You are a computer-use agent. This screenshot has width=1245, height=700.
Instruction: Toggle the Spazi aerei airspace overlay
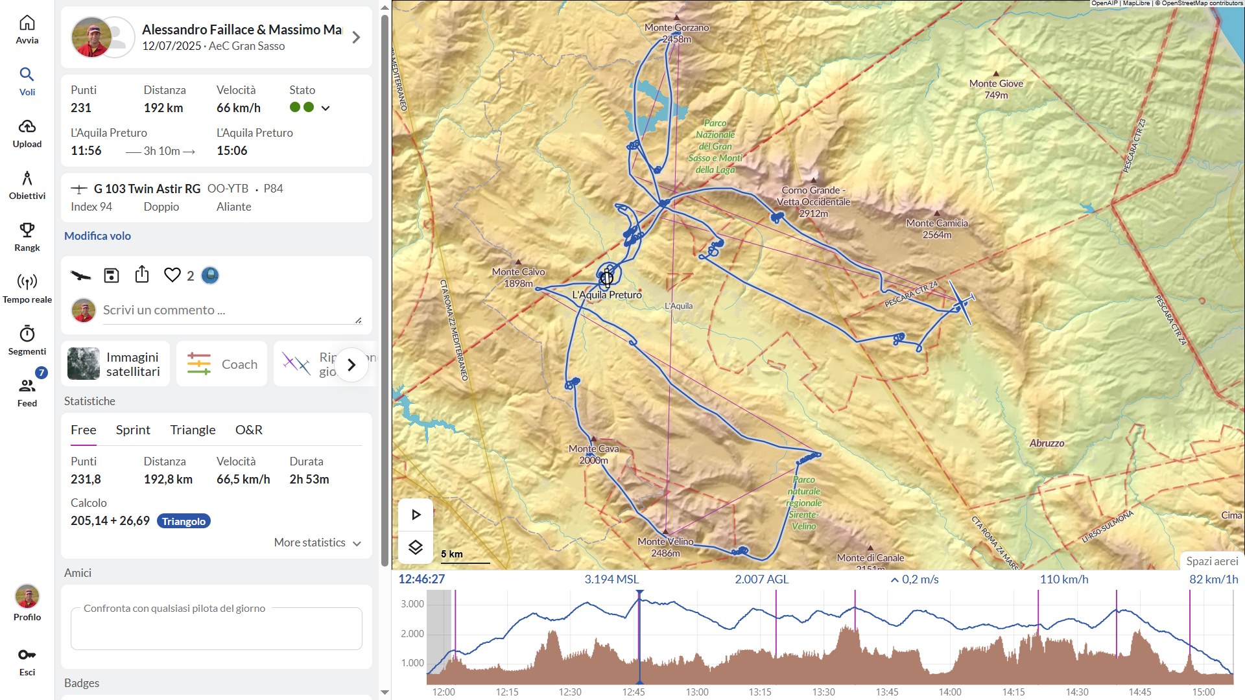(x=1211, y=561)
